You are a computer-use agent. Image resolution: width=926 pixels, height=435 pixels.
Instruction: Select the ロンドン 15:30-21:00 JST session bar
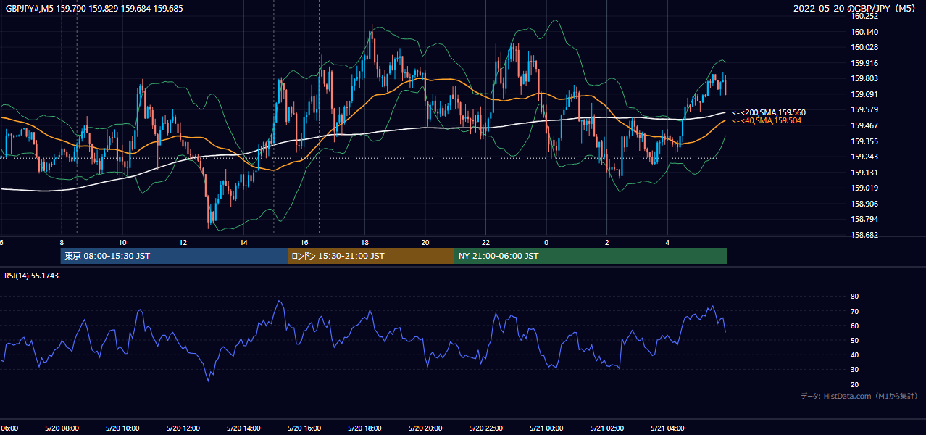pyautogui.click(x=371, y=256)
